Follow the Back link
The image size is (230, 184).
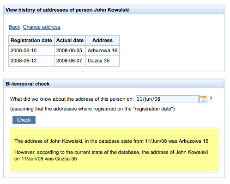[14, 27]
